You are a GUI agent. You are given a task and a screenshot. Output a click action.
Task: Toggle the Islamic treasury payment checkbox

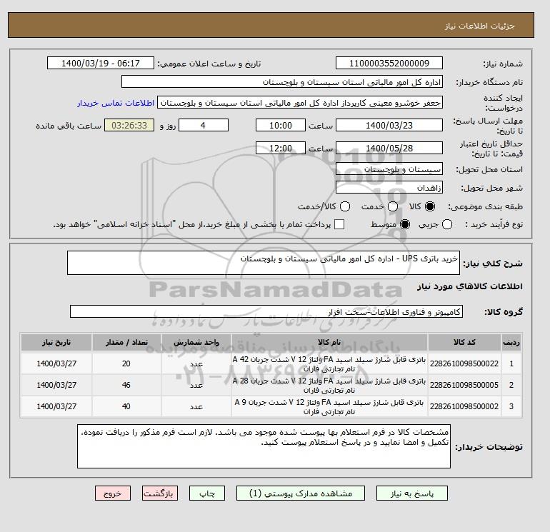click(x=339, y=224)
